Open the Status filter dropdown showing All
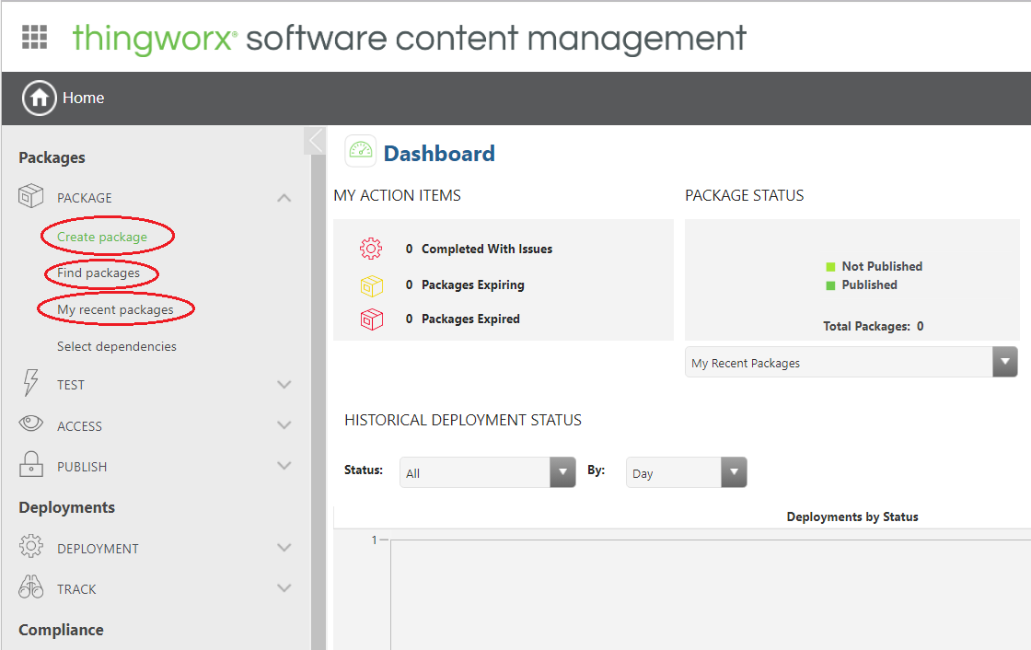This screenshot has height=650, width=1031. (562, 471)
